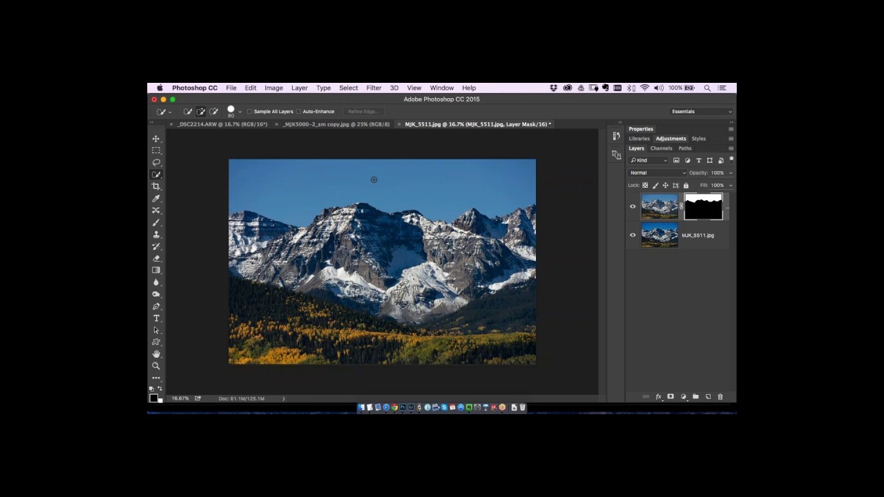The width and height of the screenshot is (884, 497).
Task: Select the Sponge tool
Action: pos(156,294)
